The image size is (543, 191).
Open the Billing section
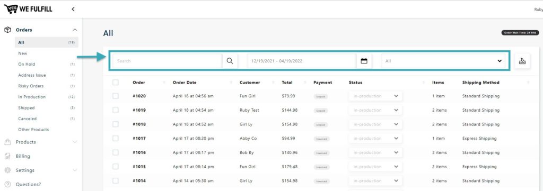(23, 156)
